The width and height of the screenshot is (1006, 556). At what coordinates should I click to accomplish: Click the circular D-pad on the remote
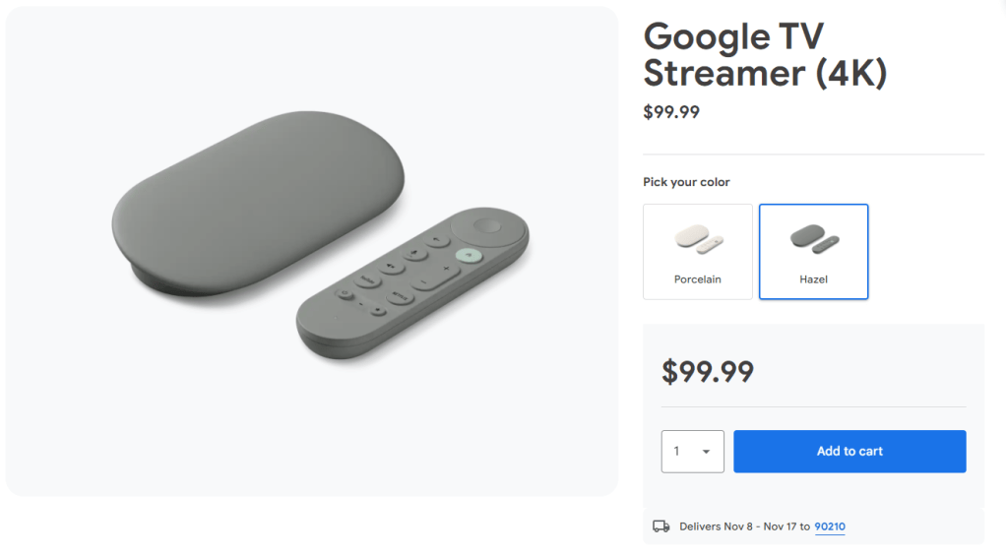click(x=486, y=226)
